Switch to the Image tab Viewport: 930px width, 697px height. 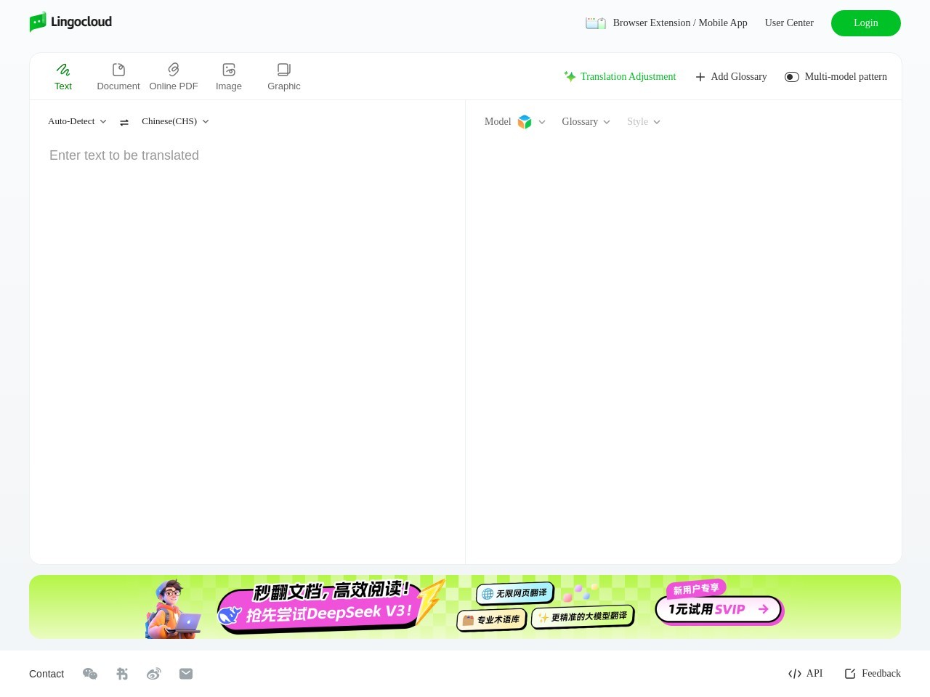coord(229,76)
